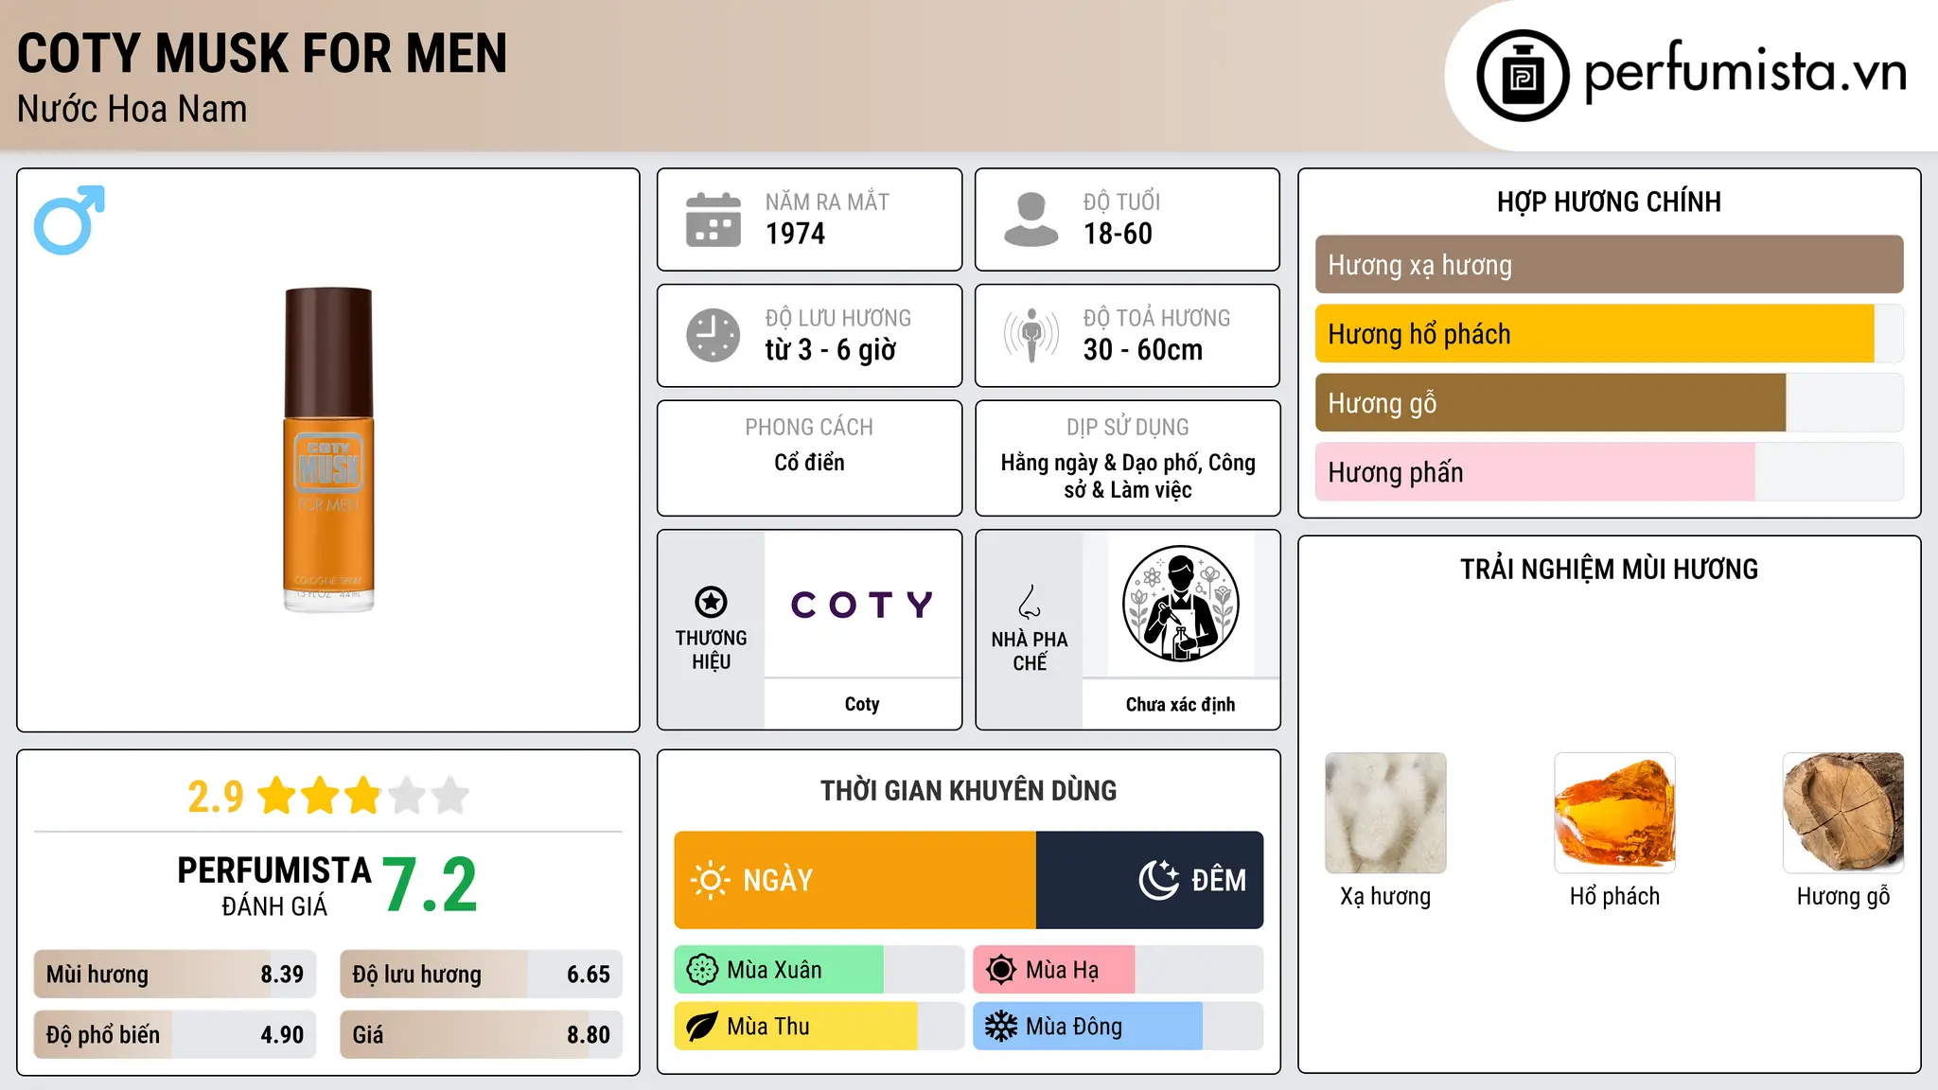Click the flower icon for Mùa Xuân
The image size is (1938, 1090).
[702, 970]
